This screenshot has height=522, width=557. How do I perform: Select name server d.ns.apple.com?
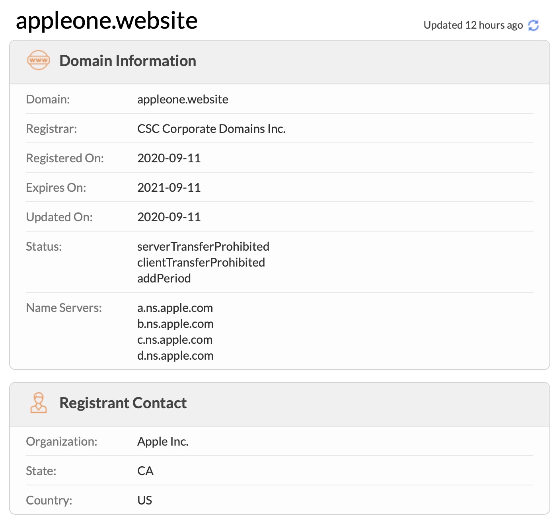[175, 355]
